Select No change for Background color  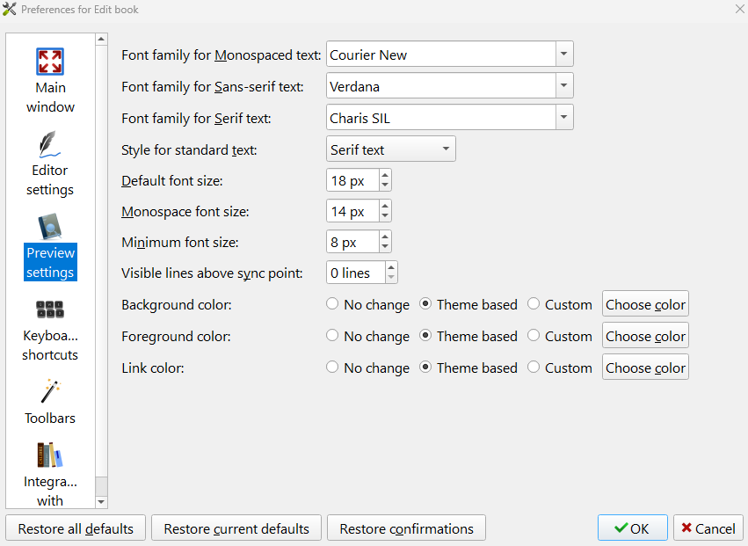[x=332, y=304]
